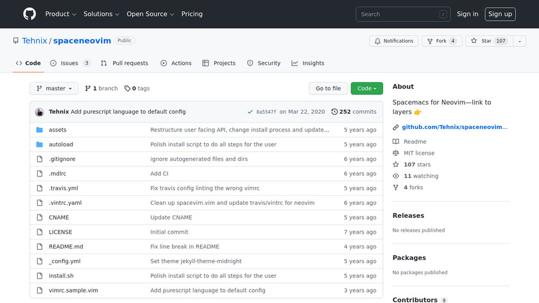View the 0 tags link
Image resolution: width=539 pixels, height=303 pixels.
(137, 89)
